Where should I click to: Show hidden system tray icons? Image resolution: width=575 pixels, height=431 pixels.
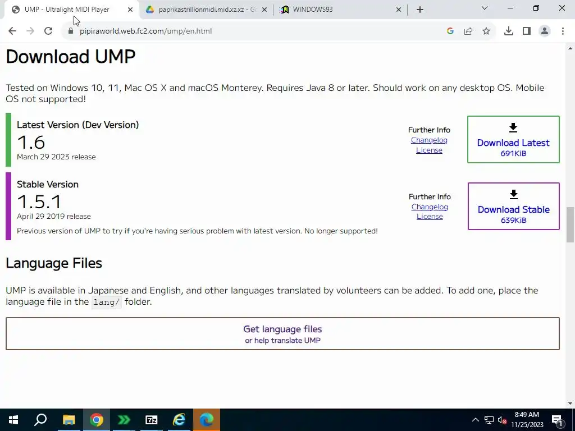pos(475,420)
